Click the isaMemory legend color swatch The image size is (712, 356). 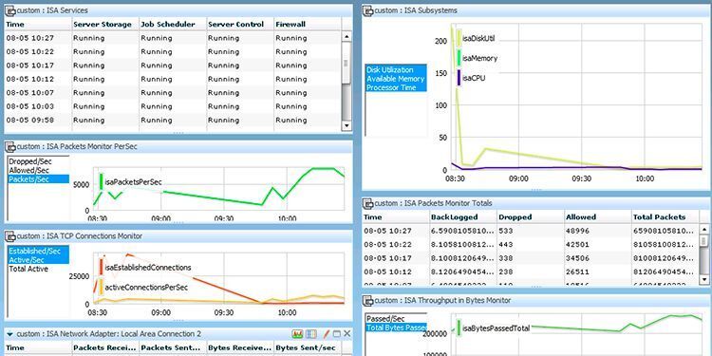[459, 58]
